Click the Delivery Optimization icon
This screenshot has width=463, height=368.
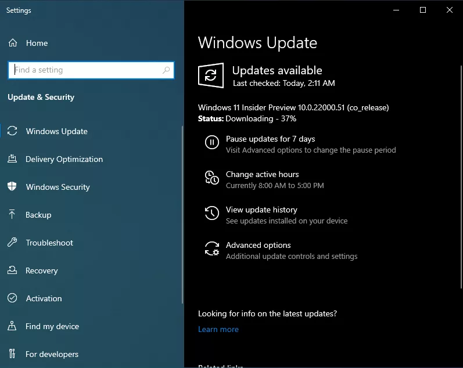point(12,159)
